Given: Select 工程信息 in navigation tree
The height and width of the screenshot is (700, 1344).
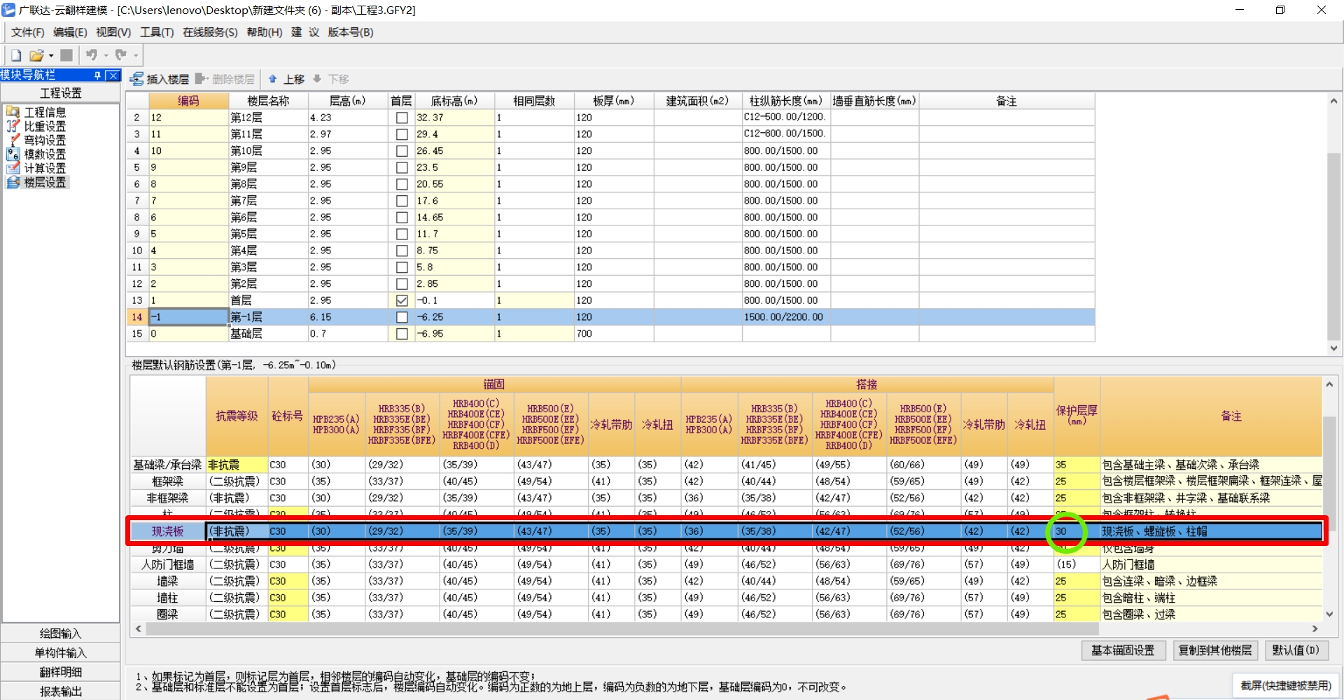Looking at the screenshot, I should coord(36,112).
